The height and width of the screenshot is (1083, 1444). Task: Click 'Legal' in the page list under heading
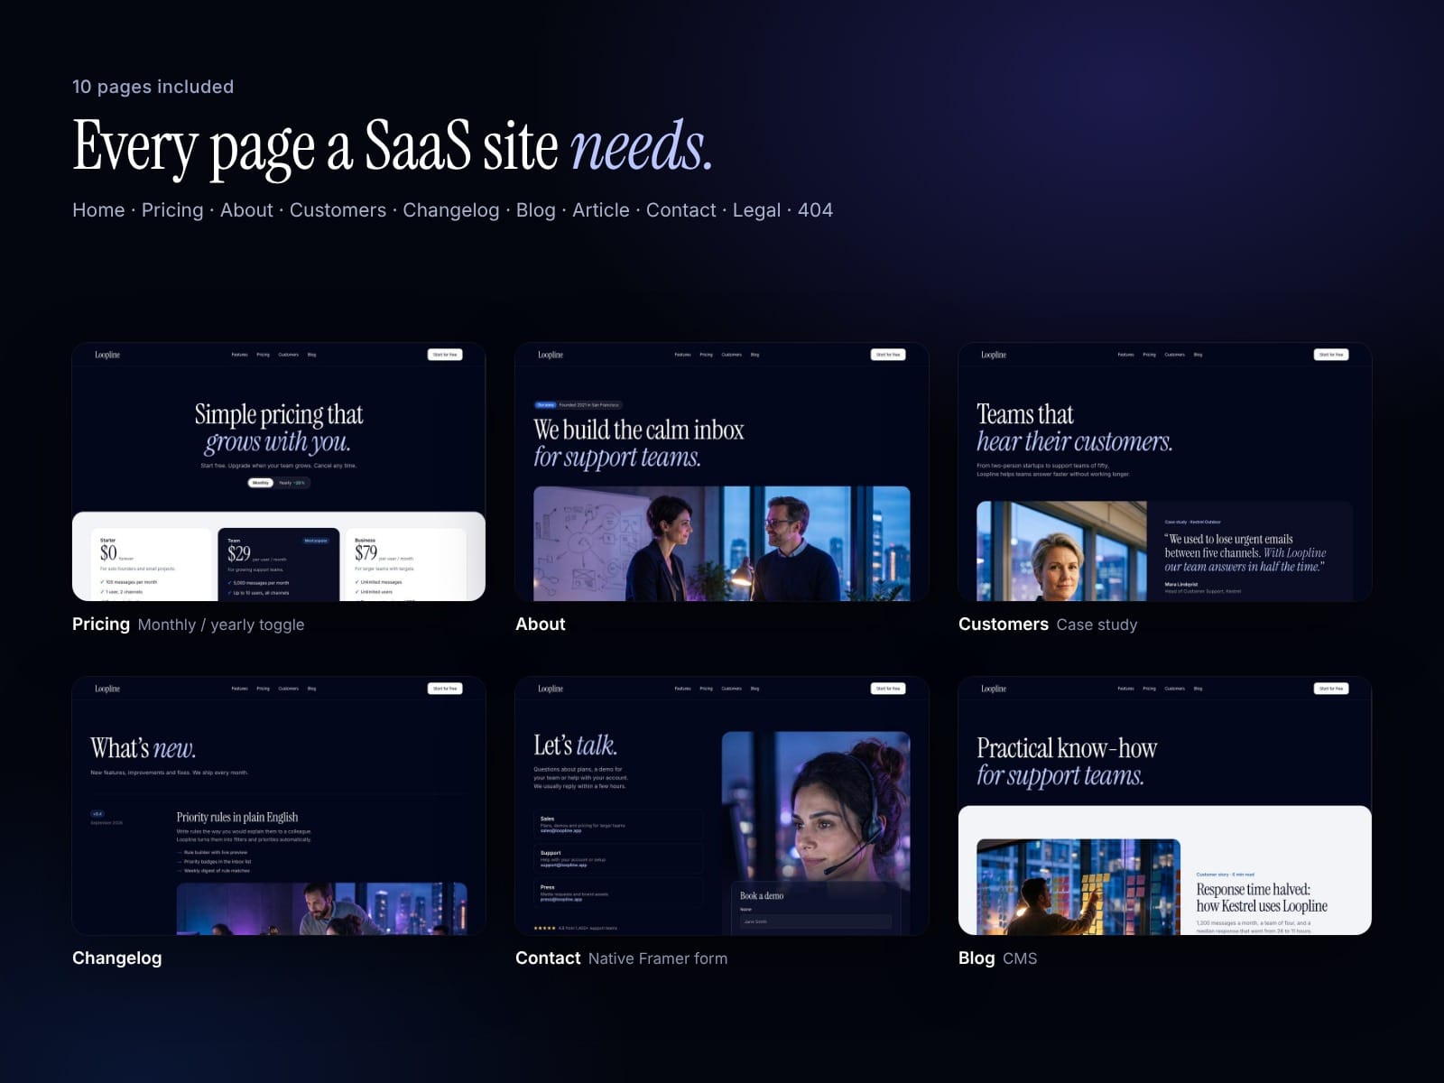pyautogui.click(x=756, y=210)
